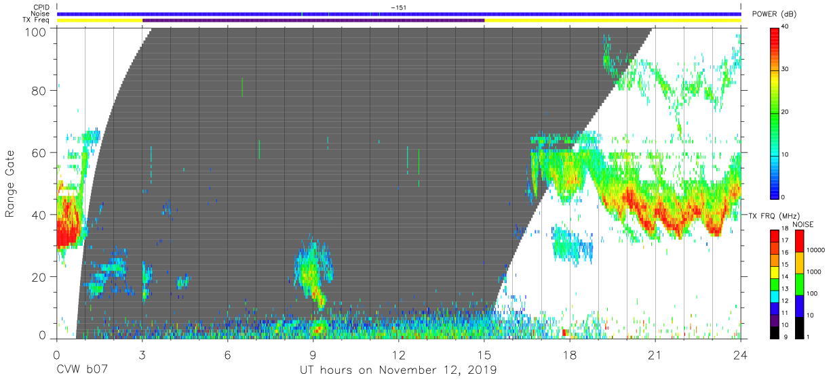Click the yellow 14 MHz swatch in TX FRQ legend
The image size is (833, 384).
775,272
